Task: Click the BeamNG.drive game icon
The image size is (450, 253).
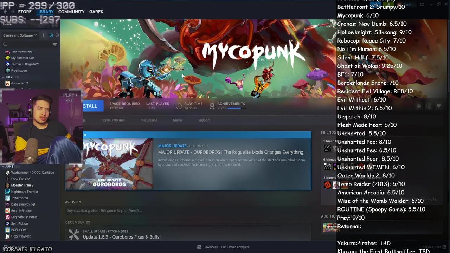Action: tap(8, 210)
